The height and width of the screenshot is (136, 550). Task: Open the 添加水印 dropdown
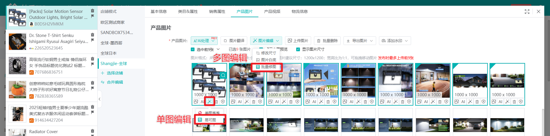tap(395, 41)
